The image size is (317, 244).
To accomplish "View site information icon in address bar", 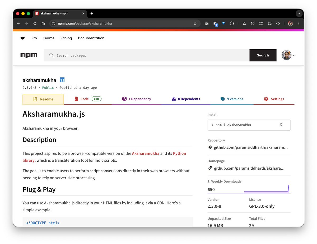I will click(x=53, y=23).
